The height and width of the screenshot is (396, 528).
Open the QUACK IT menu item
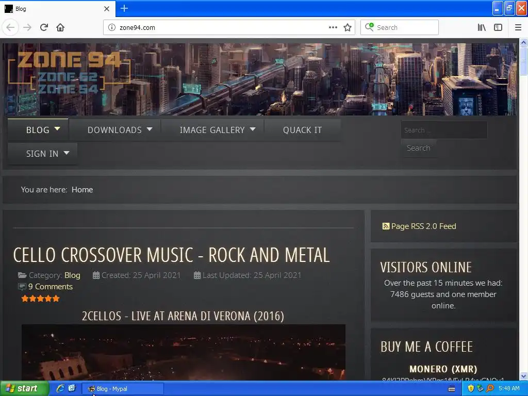pos(302,130)
